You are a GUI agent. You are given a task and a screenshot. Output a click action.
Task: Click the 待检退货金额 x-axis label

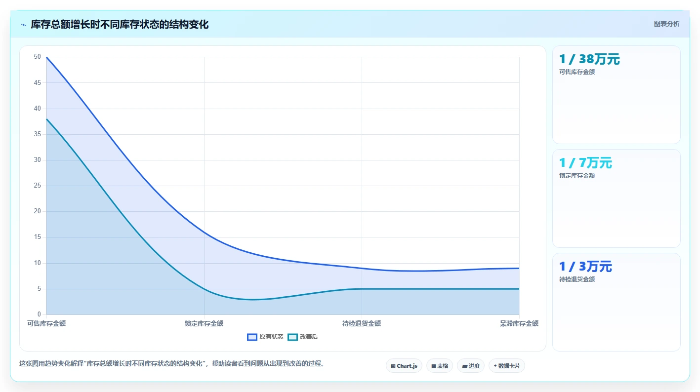(x=362, y=323)
